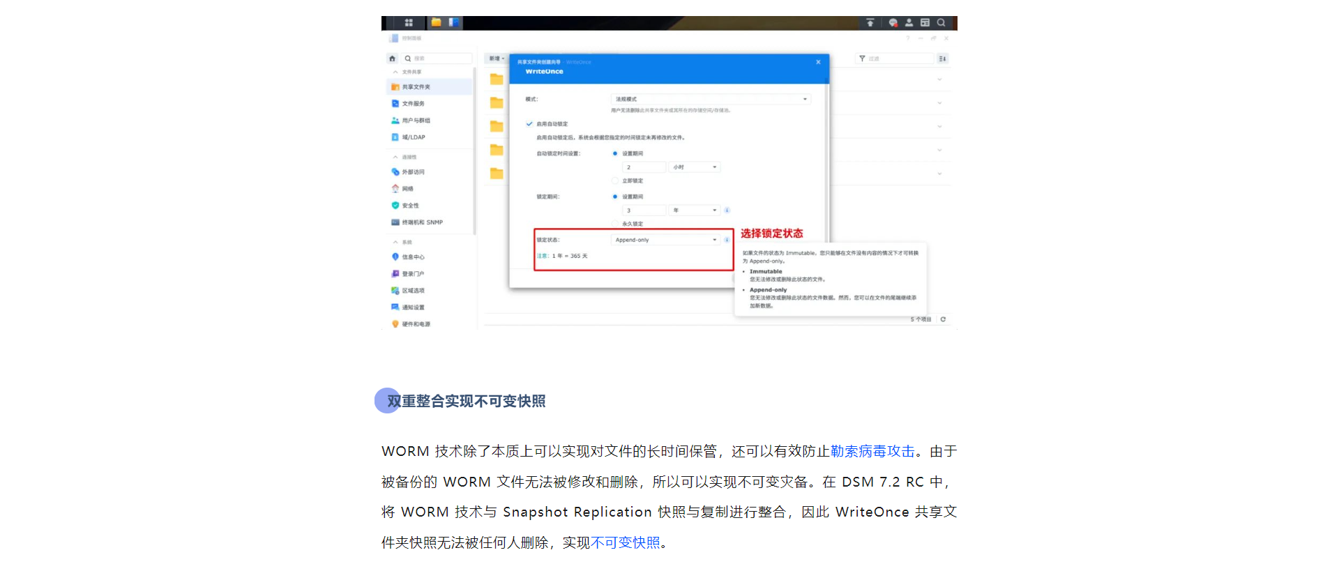Open File Station folder icon in taskbar

(436, 23)
